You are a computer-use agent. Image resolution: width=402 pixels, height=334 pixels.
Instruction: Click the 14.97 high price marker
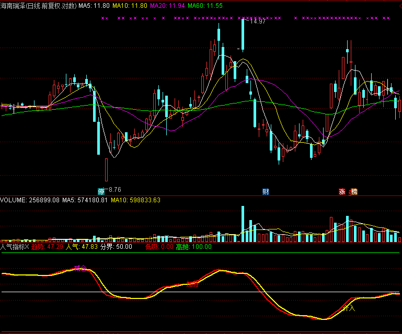[x=257, y=21]
